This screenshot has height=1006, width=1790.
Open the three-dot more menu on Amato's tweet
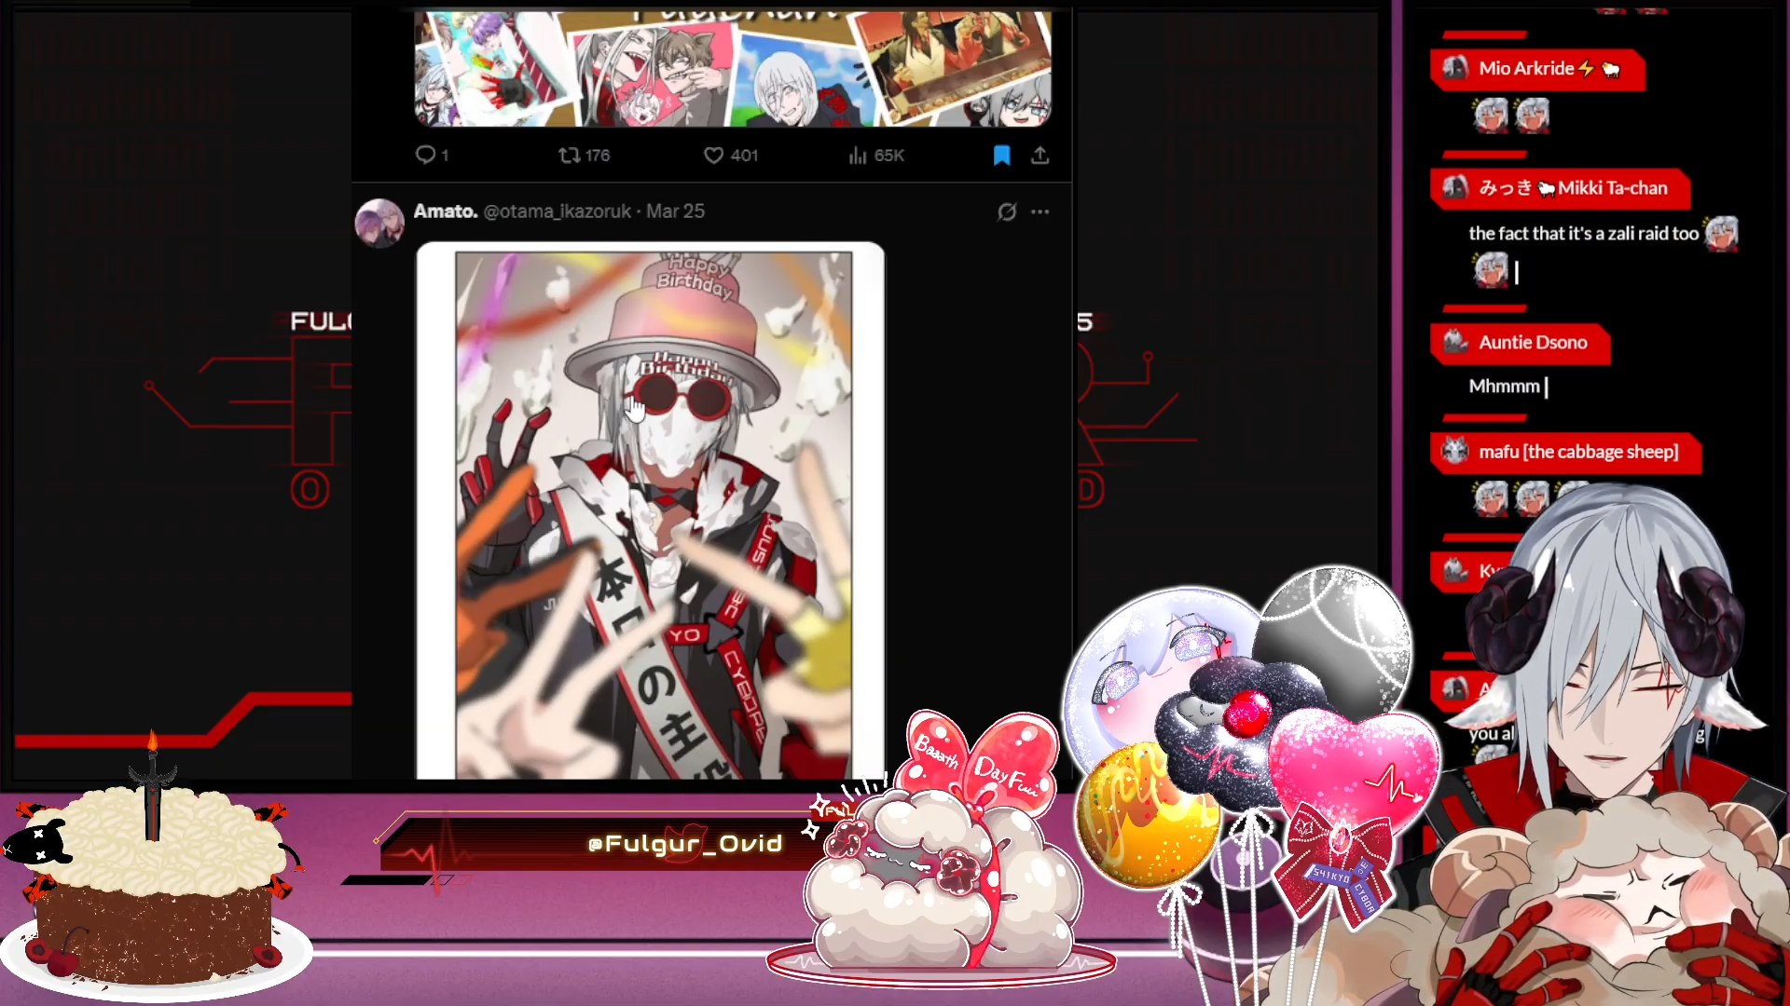[x=1040, y=211]
